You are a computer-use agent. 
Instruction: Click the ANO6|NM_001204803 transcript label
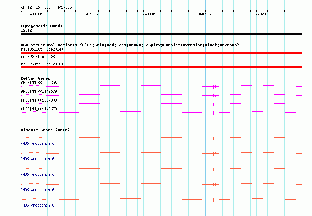(39, 100)
